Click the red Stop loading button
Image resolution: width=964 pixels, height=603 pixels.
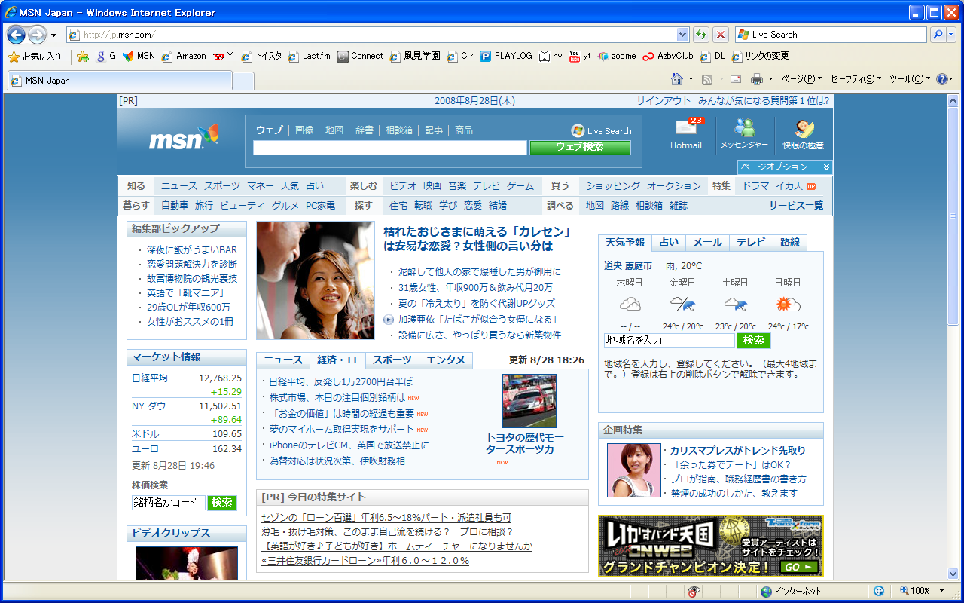tap(721, 35)
